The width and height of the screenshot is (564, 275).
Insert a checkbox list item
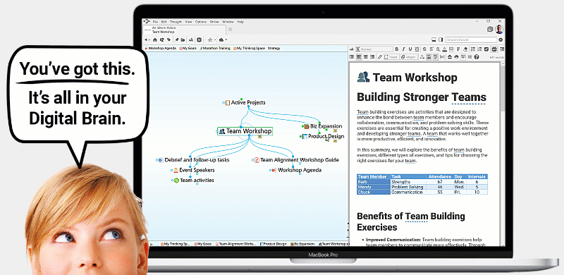(x=486, y=49)
